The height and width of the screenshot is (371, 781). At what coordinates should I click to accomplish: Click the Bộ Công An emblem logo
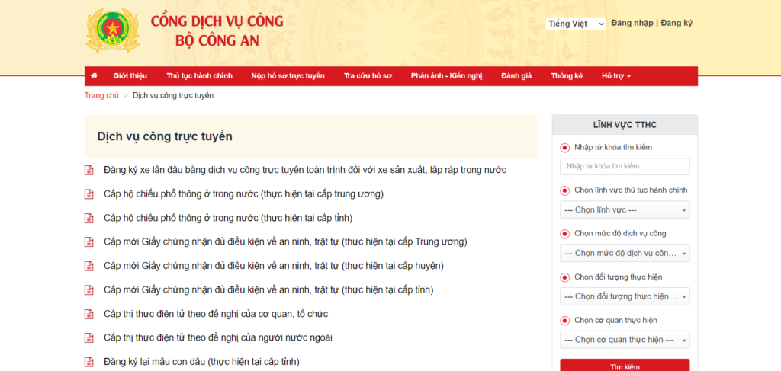(x=113, y=30)
